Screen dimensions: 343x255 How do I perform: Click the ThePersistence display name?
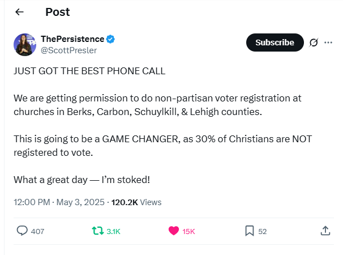click(72, 39)
